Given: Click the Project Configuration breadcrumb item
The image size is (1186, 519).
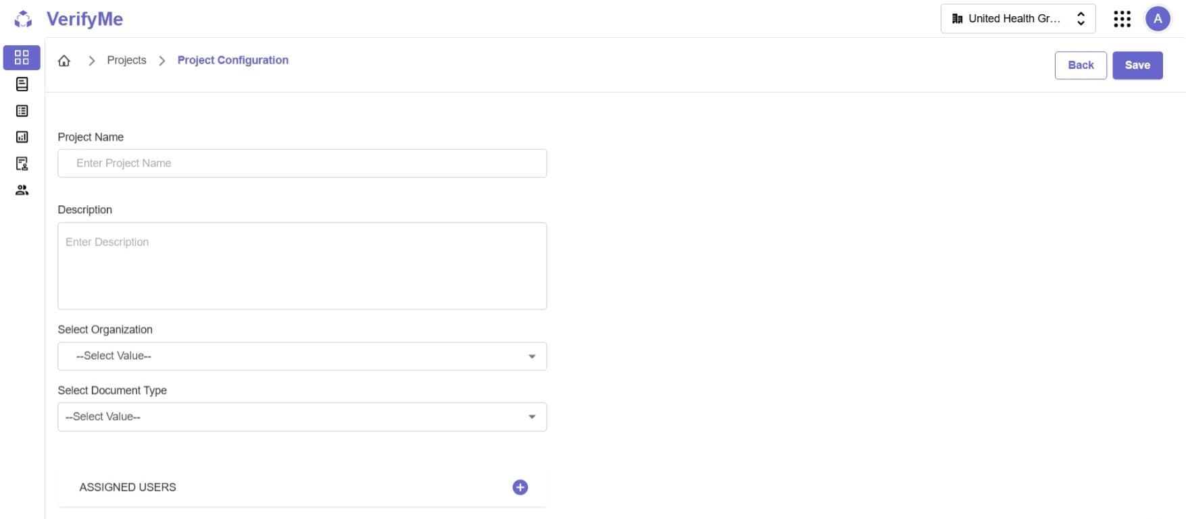Looking at the screenshot, I should (x=232, y=60).
